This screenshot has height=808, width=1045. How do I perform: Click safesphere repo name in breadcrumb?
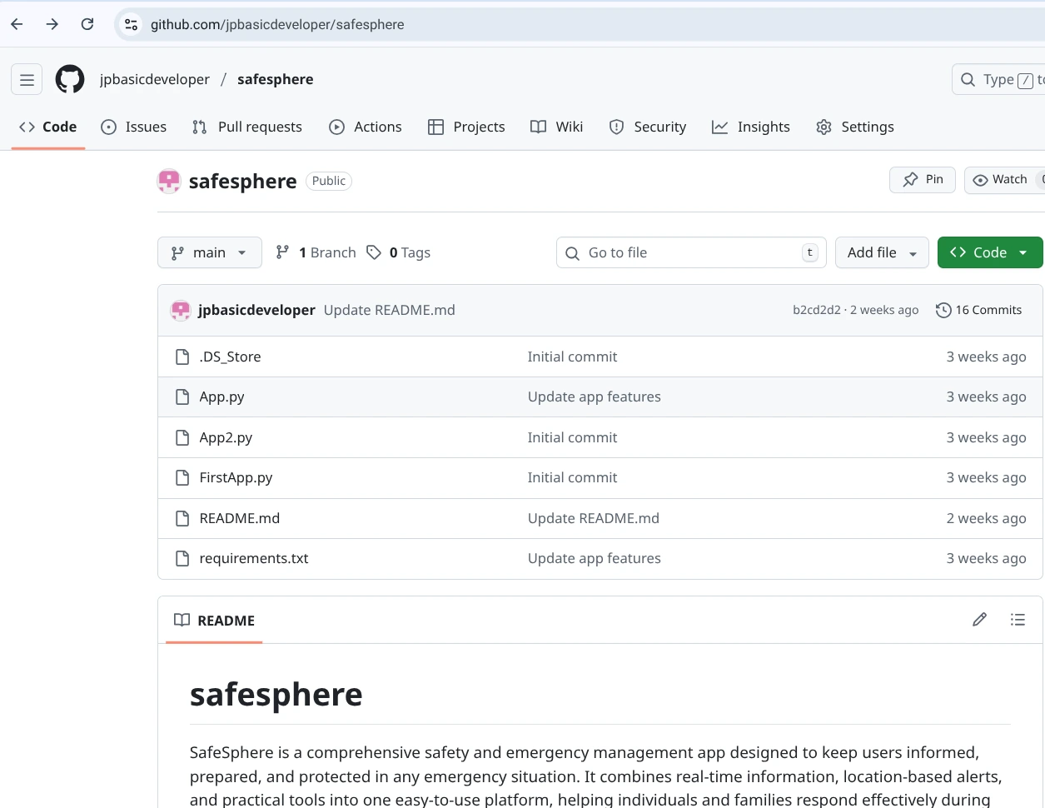click(276, 79)
